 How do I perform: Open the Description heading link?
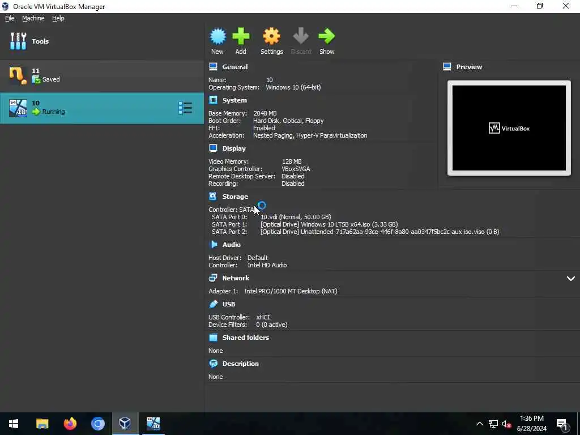tap(240, 364)
